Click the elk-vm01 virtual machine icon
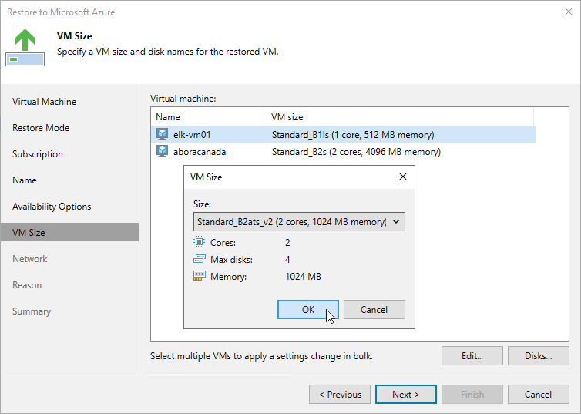The height and width of the screenshot is (414, 581). click(162, 134)
